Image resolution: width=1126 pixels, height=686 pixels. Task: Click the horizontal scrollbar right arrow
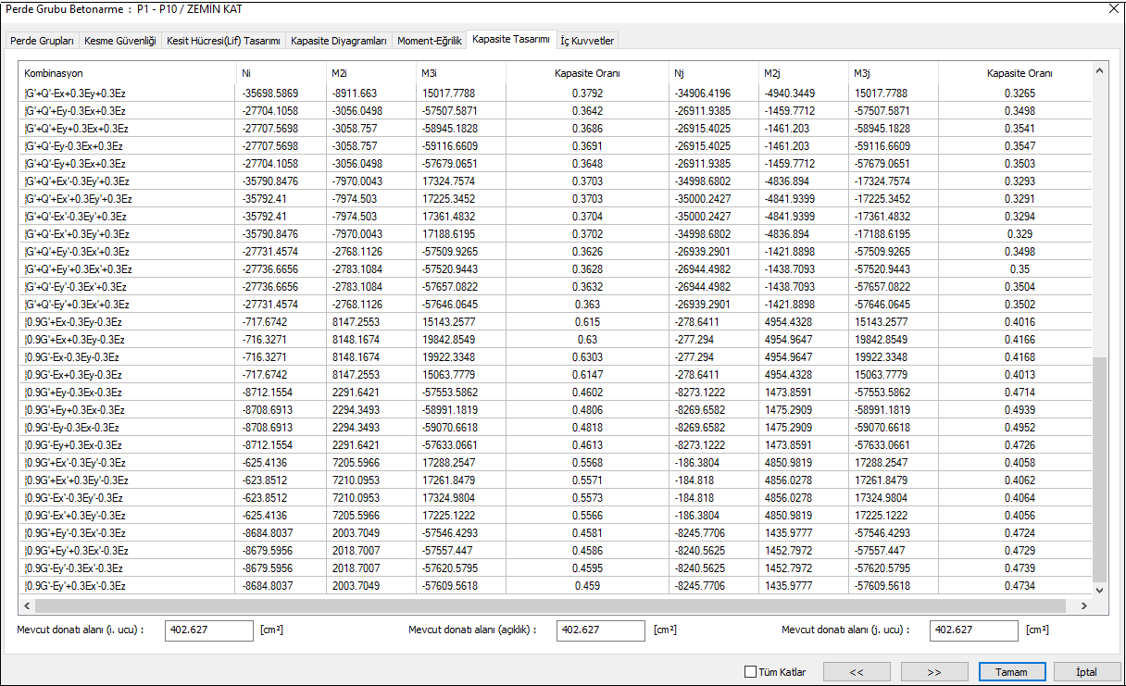(x=1083, y=605)
